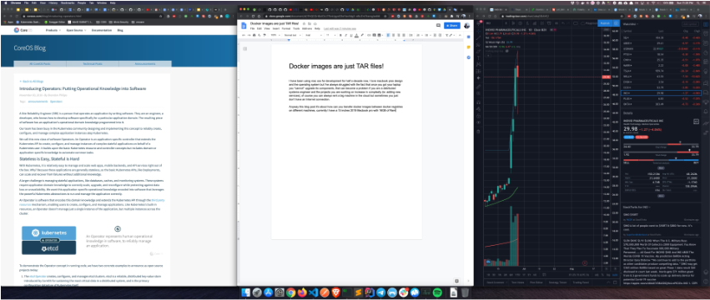Open the Watchlist dropdown in TradingView
This screenshot has width=710, height=300.
point(630,24)
